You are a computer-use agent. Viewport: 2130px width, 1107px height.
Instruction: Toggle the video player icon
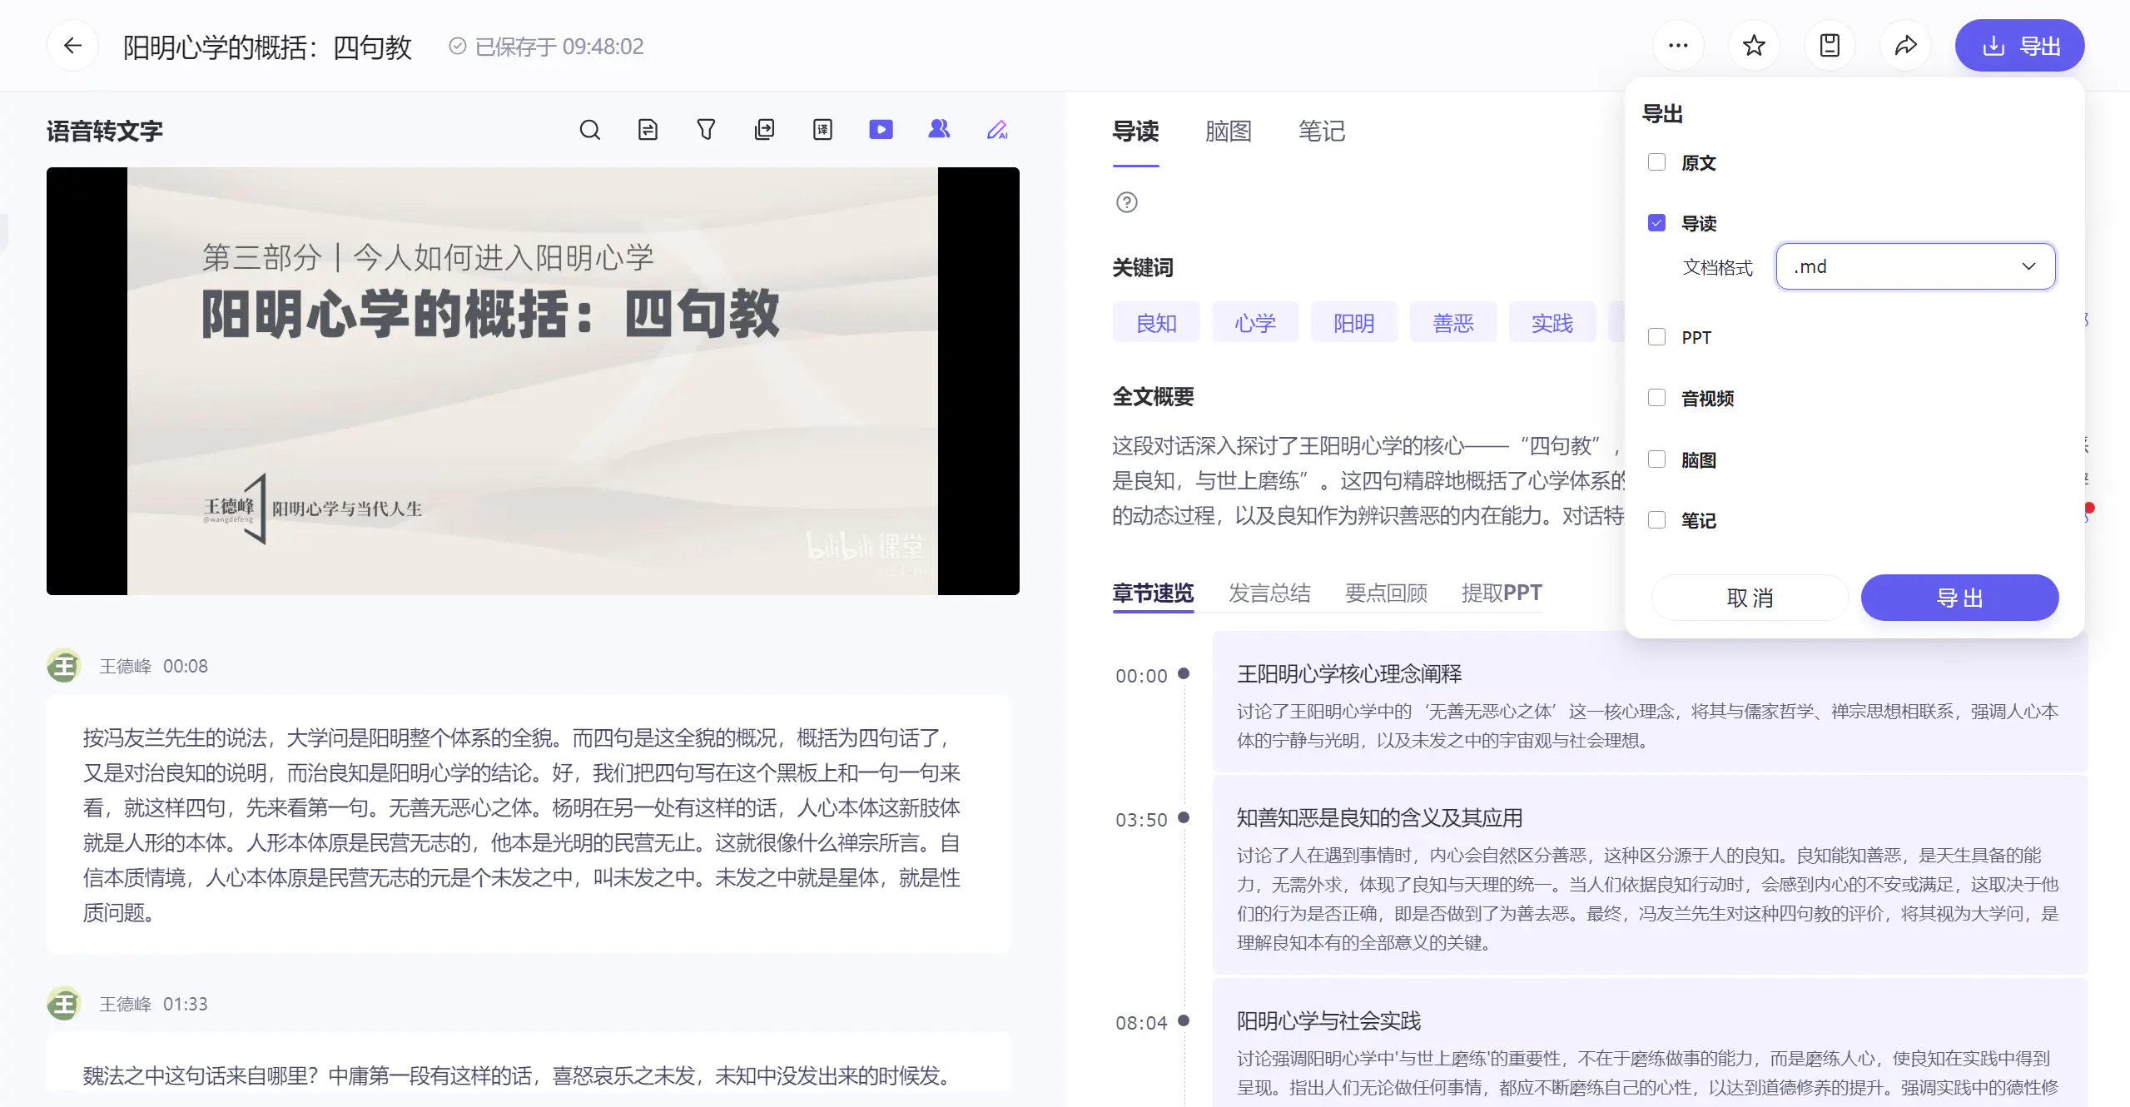click(881, 130)
